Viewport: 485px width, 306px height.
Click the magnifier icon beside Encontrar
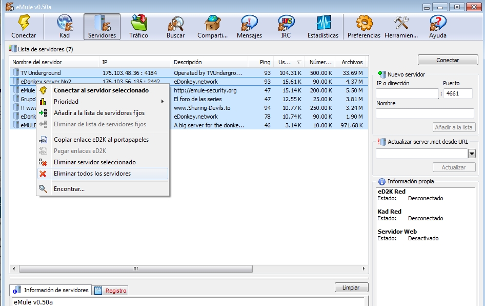(x=43, y=189)
